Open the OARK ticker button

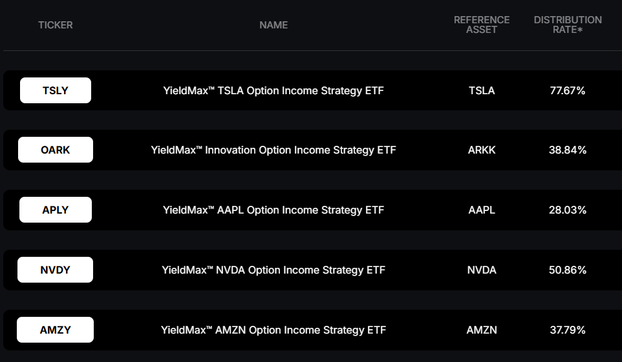(x=56, y=150)
